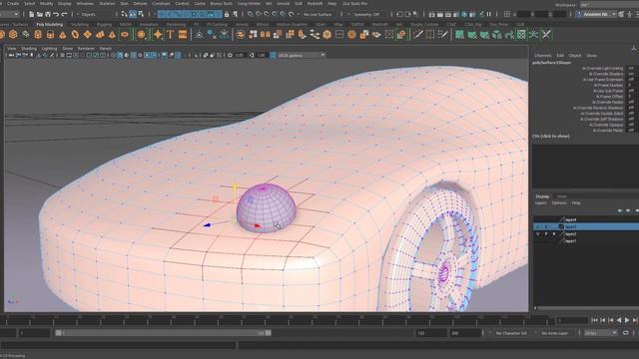639x359 pixels.
Task: Select the layer1 row
Action: point(586,241)
